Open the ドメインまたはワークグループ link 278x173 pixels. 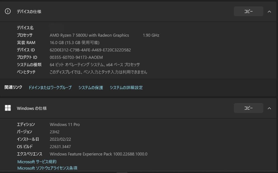[50, 87]
